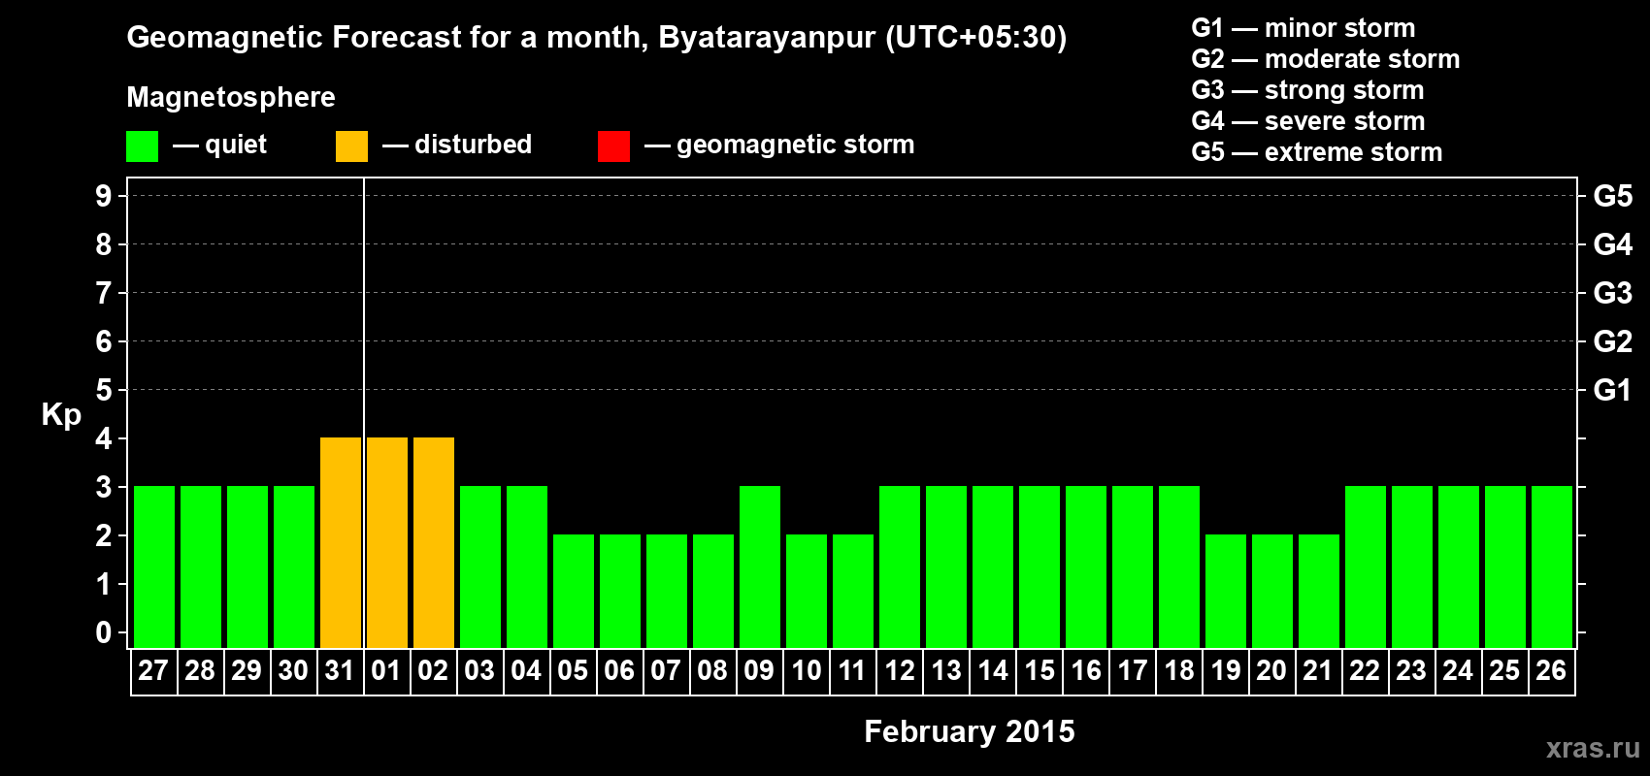This screenshot has height=776, width=1650.
Task: Click the green bar for day 14
Action: coord(993,566)
